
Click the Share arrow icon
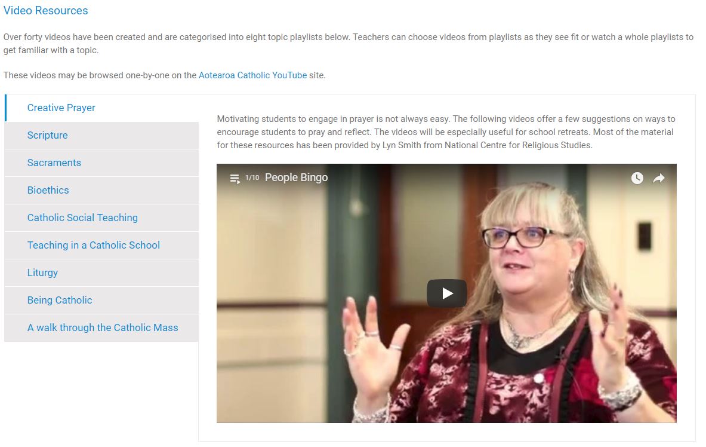[659, 178]
